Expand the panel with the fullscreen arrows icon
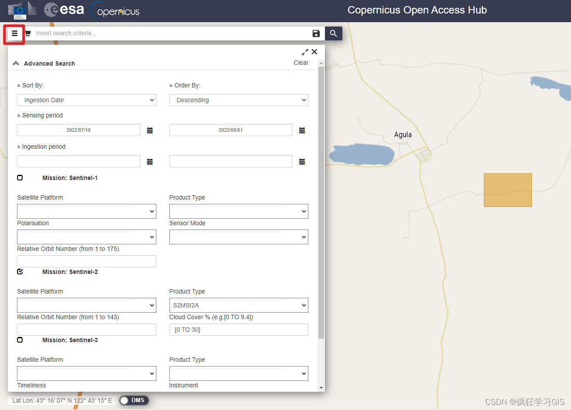The image size is (571, 410). (x=305, y=52)
